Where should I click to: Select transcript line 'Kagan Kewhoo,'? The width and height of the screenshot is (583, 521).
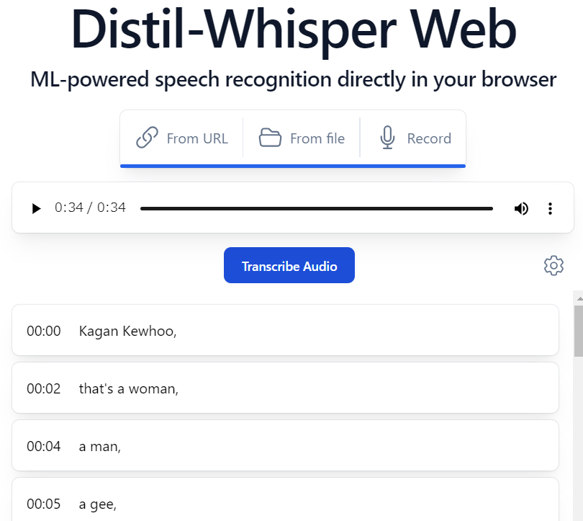click(x=285, y=330)
